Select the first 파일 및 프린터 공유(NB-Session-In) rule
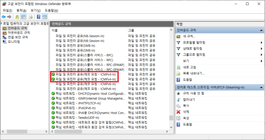The width and height of the screenshot is (265, 140). pos(80,36)
